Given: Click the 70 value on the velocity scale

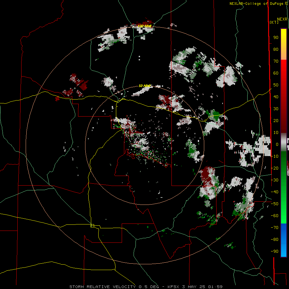Looking at the screenshot, I should (x=276, y=61).
